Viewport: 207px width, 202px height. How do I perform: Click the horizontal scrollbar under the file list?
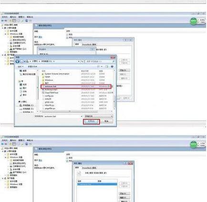pyautogui.click(x=76, y=112)
